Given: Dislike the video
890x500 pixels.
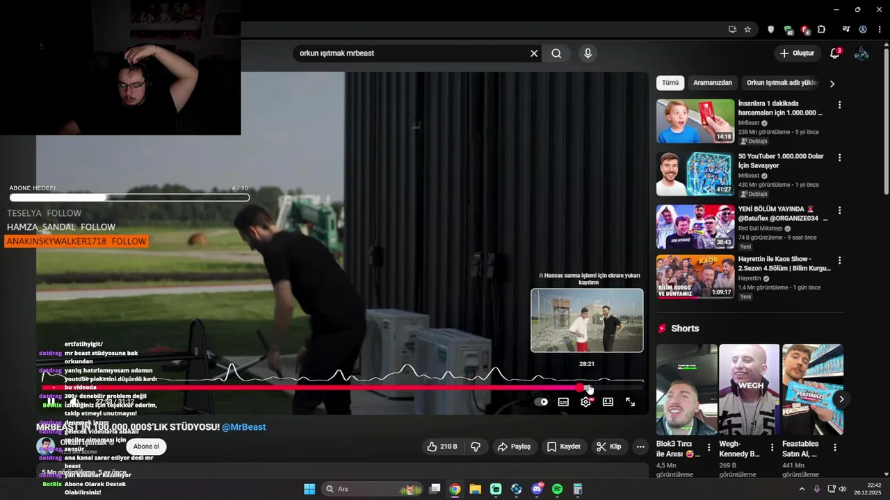Looking at the screenshot, I should click(x=476, y=447).
